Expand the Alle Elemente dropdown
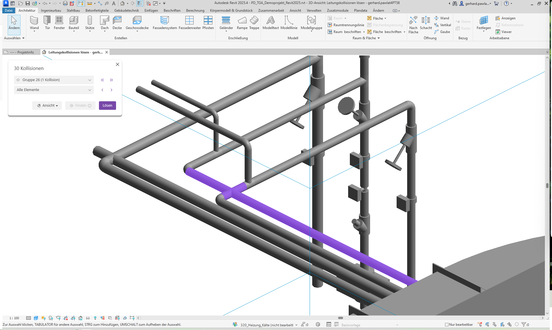552x330 pixels. click(x=54, y=90)
